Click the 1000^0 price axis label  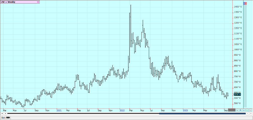pos(238,50)
